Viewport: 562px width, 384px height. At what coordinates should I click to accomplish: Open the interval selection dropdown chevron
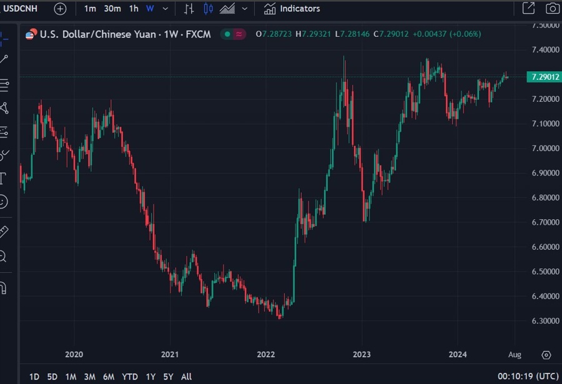tap(165, 8)
